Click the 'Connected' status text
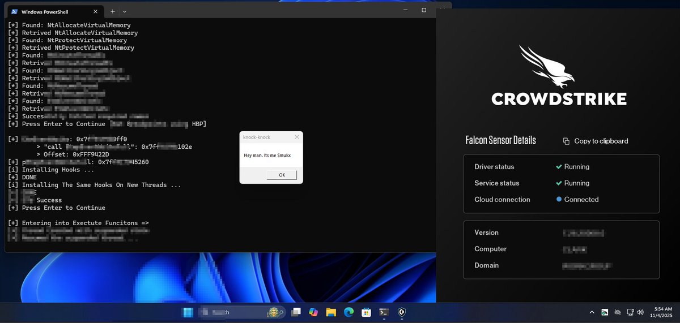The width and height of the screenshot is (680, 323). [581, 200]
